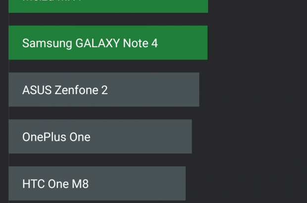Click the right end of OnePlus One bar

(x=188, y=137)
